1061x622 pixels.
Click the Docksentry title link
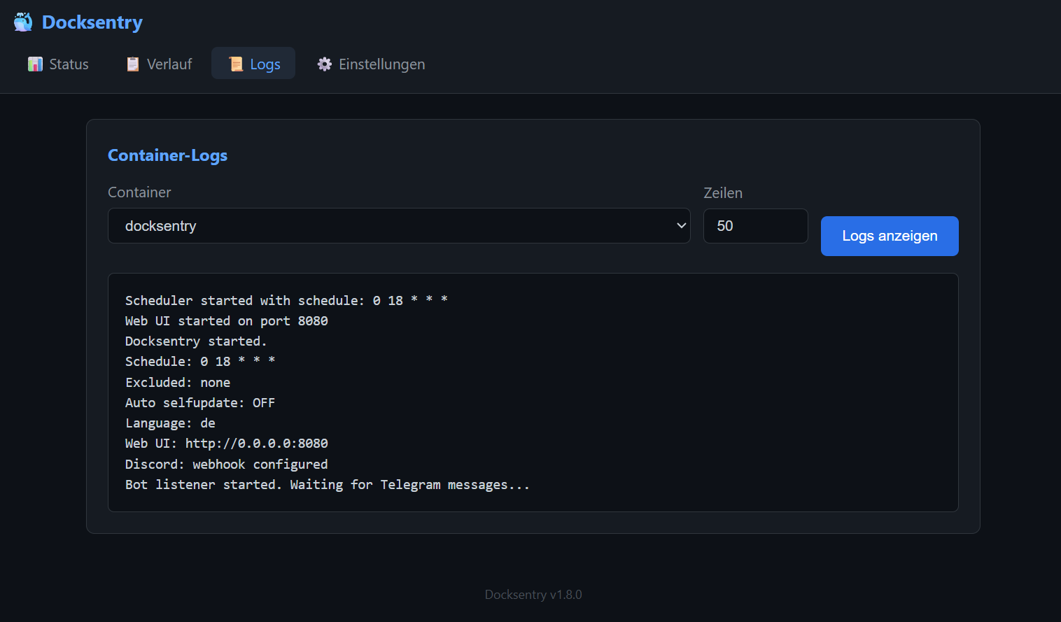[92, 22]
